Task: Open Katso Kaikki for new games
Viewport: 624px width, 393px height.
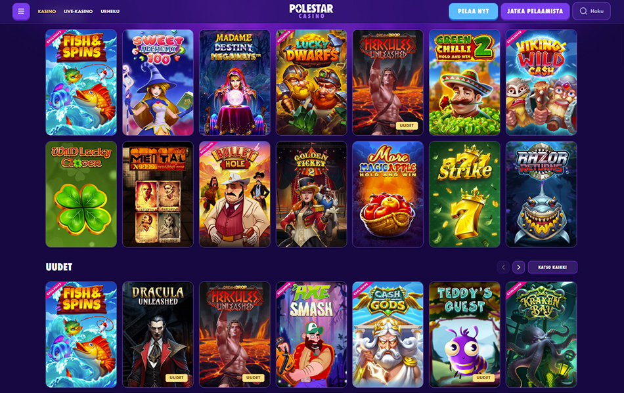Action: coord(552,268)
